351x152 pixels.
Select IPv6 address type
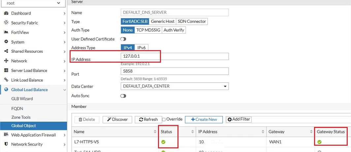[142, 48]
